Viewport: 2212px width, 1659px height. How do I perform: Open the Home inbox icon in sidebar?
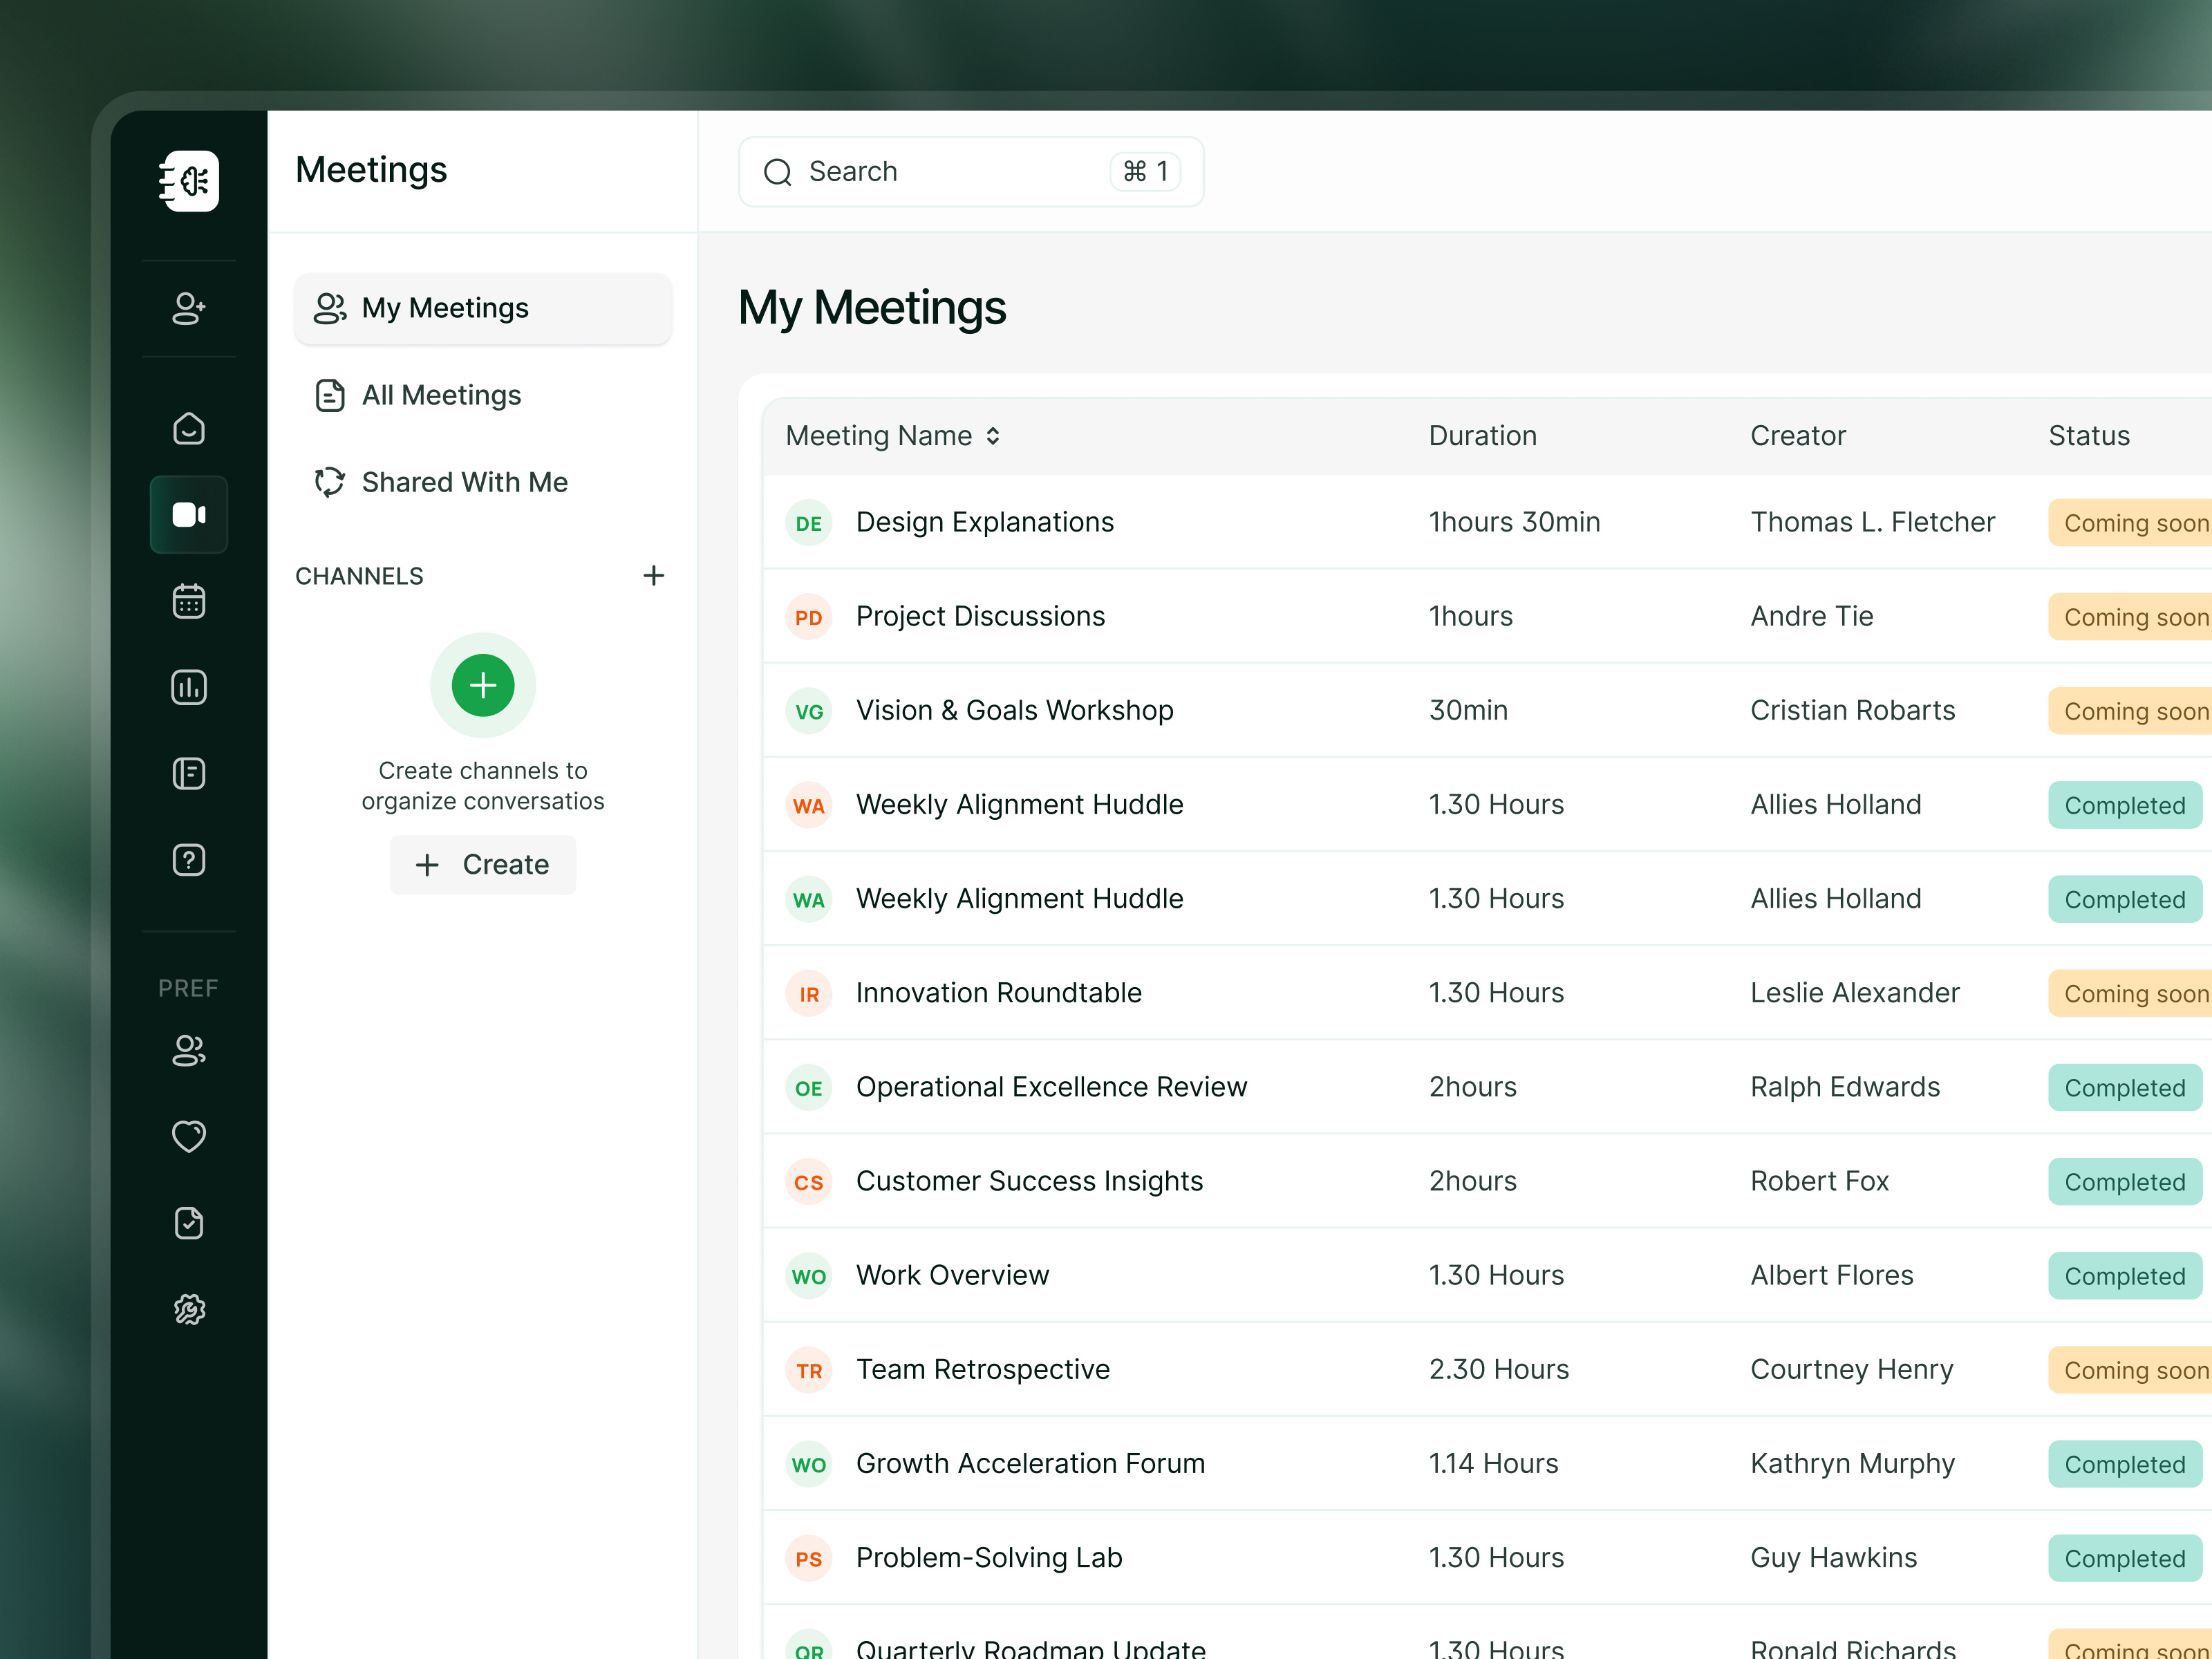tap(188, 428)
